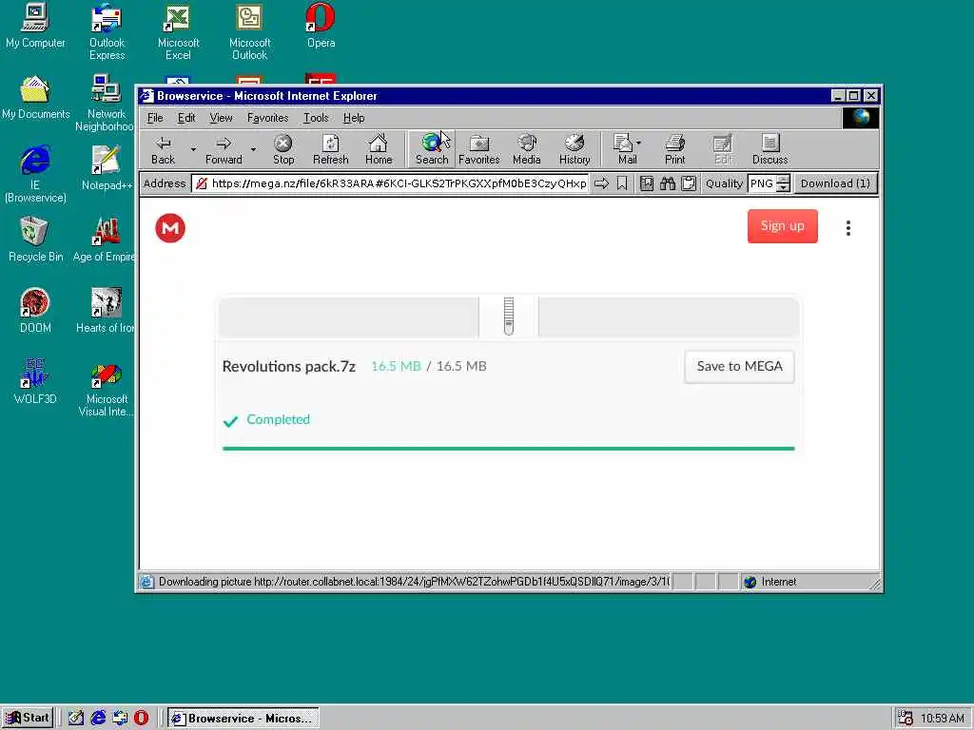Open the Help menu
Screen dimensions: 974x730
click(x=354, y=117)
